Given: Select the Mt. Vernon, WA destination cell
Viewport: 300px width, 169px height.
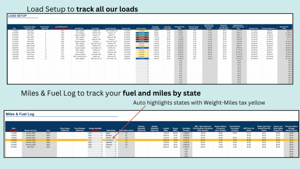Looking at the screenshot, I should click(x=112, y=59).
